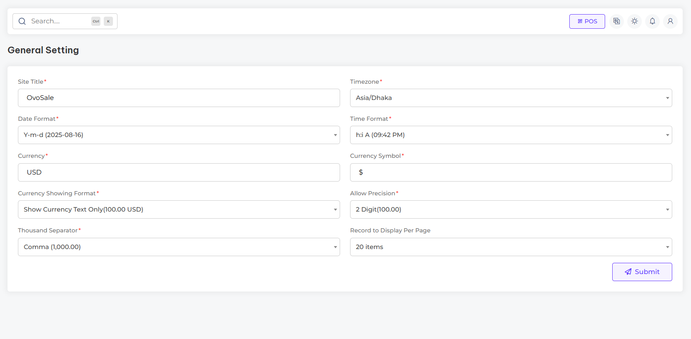Open notifications bell icon
Viewport: 691px width, 339px height.
pos(652,21)
